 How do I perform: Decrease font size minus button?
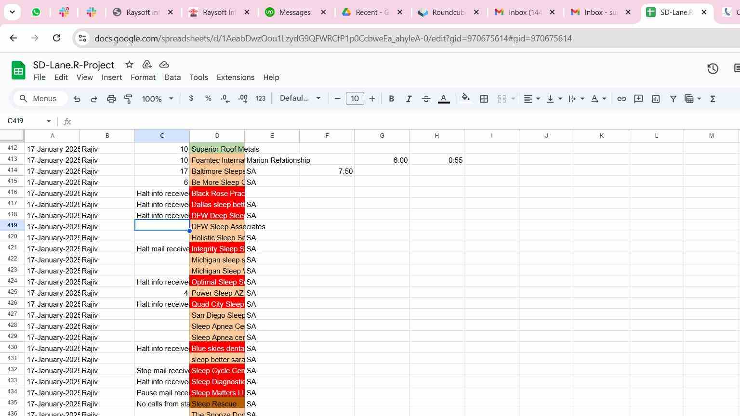(337, 99)
